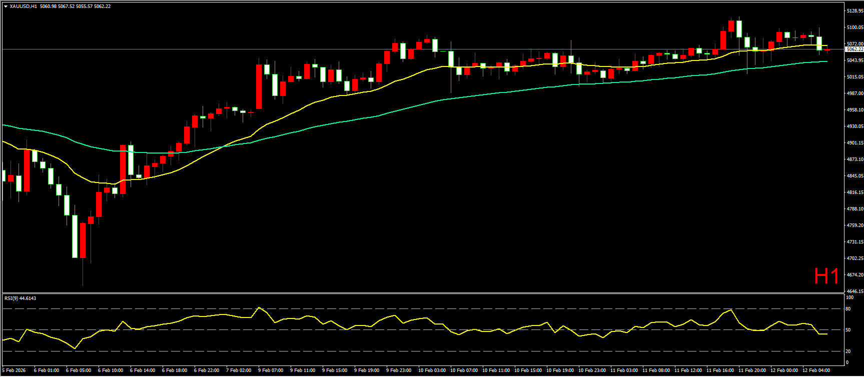Click the 5 Feb 2026 date label

point(14,370)
